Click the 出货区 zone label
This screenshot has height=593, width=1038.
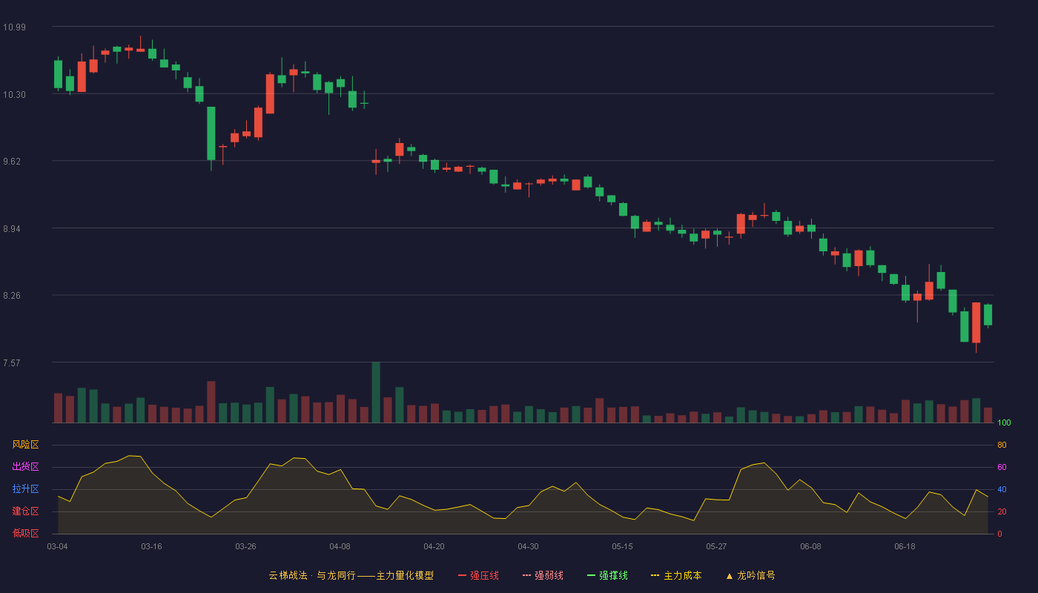point(25,467)
